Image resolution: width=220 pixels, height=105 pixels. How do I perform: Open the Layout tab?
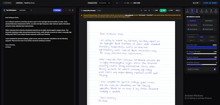pos(202,11)
